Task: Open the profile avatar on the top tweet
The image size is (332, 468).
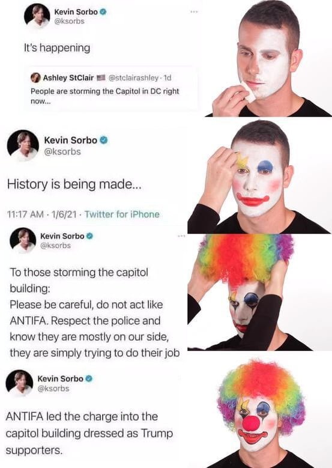Action: point(37,17)
